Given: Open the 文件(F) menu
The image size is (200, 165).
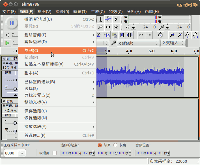Looking at the screenshot, I should [9, 12].
